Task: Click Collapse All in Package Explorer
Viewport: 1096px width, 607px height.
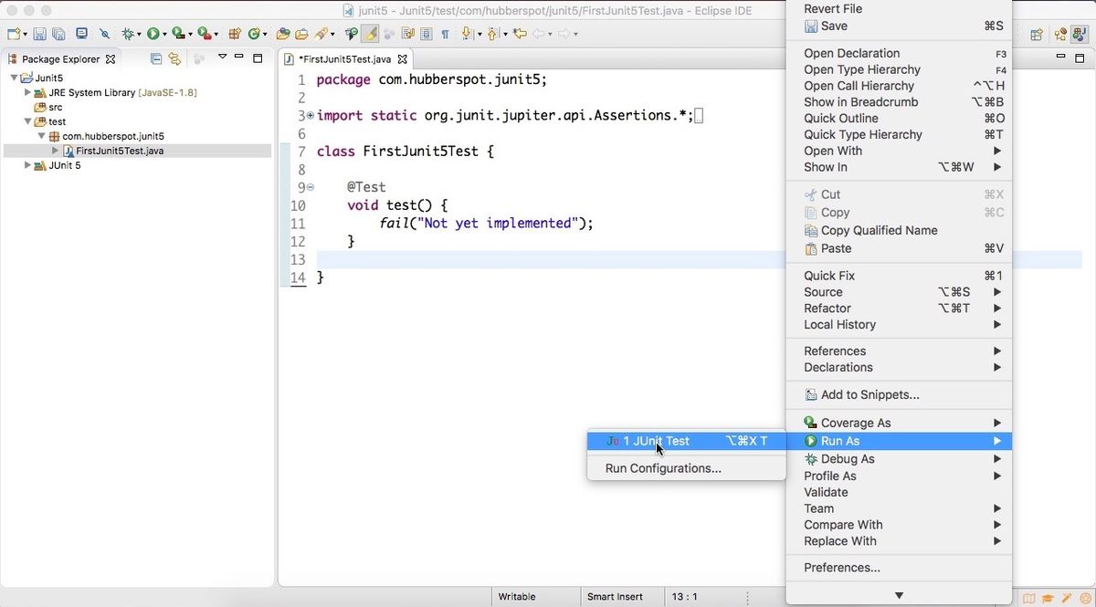Action: [x=156, y=58]
